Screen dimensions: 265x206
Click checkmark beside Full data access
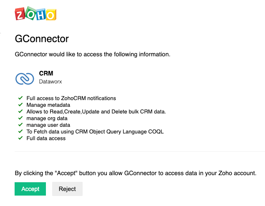coord(20,138)
